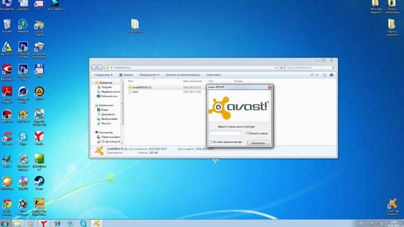Open the Windows Start menu

(x=4, y=223)
